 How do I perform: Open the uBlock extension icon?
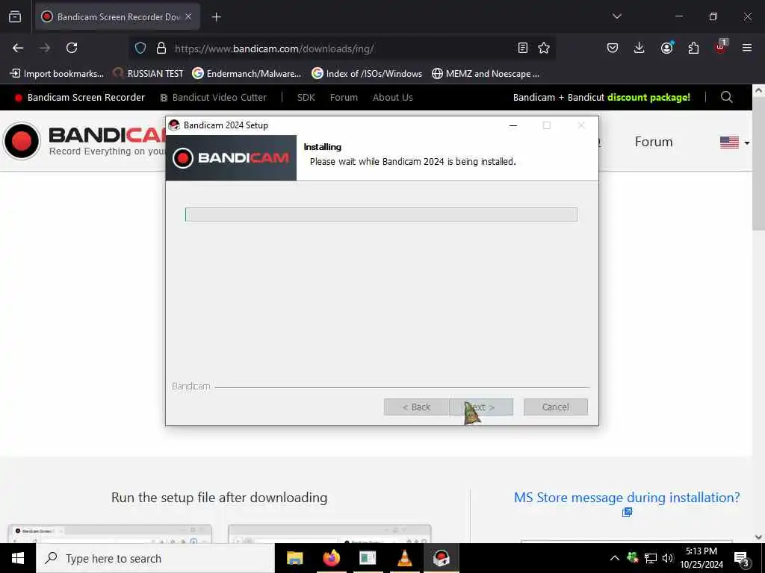click(x=721, y=47)
